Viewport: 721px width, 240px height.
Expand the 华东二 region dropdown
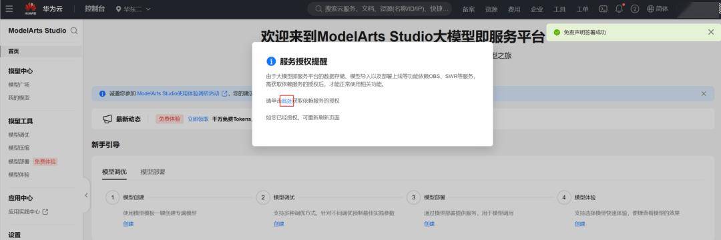tap(134, 9)
